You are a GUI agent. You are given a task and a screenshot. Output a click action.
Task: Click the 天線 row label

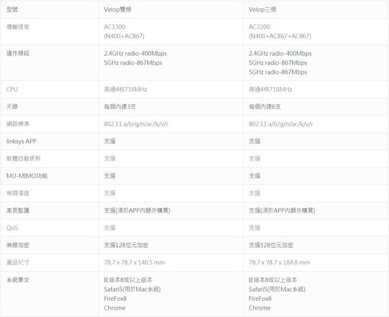pyautogui.click(x=12, y=107)
